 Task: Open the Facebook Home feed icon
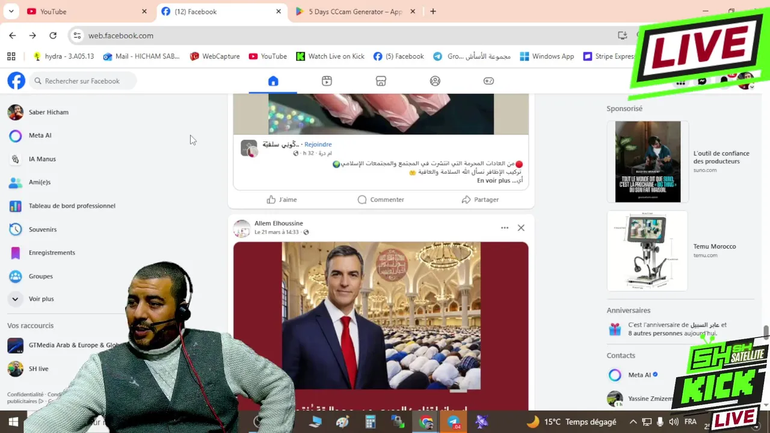click(x=273, y=81)
